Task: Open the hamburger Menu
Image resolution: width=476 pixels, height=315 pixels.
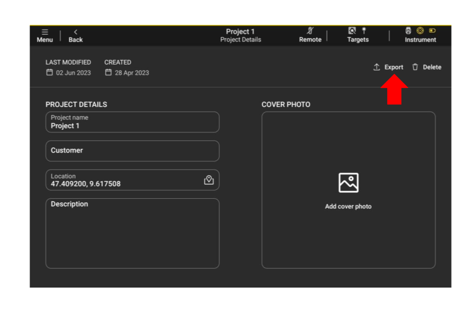Action: [x=45, y=32]
